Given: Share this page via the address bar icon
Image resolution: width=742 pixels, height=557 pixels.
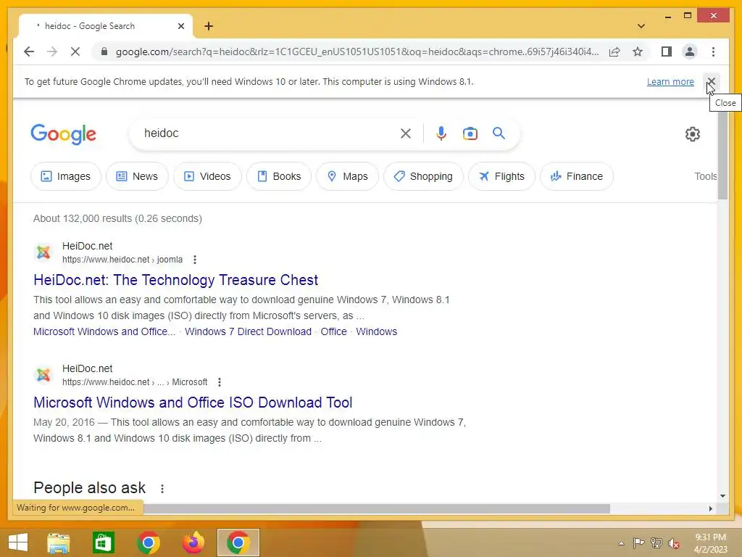Looking at the screenshot, I should 614,51.
